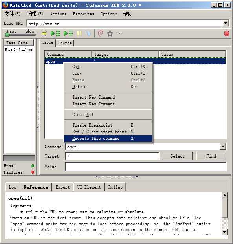The width and height of the screenshot is (233, 244).
Task: Choose Execute this command
Action: (x=108, y=138)
